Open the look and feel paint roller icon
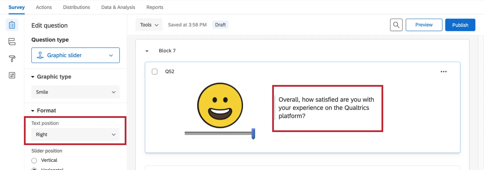484x170 pixels. [x=12, y=58]
